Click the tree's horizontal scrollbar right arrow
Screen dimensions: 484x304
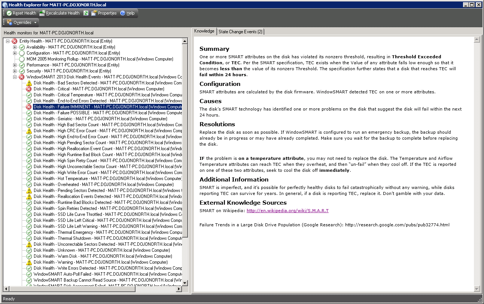pyautogui.click(x=179, y=289)
